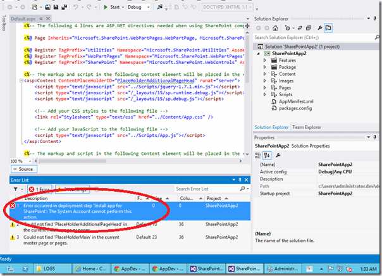Click the Save All toolbar icon

pos(65,8)
